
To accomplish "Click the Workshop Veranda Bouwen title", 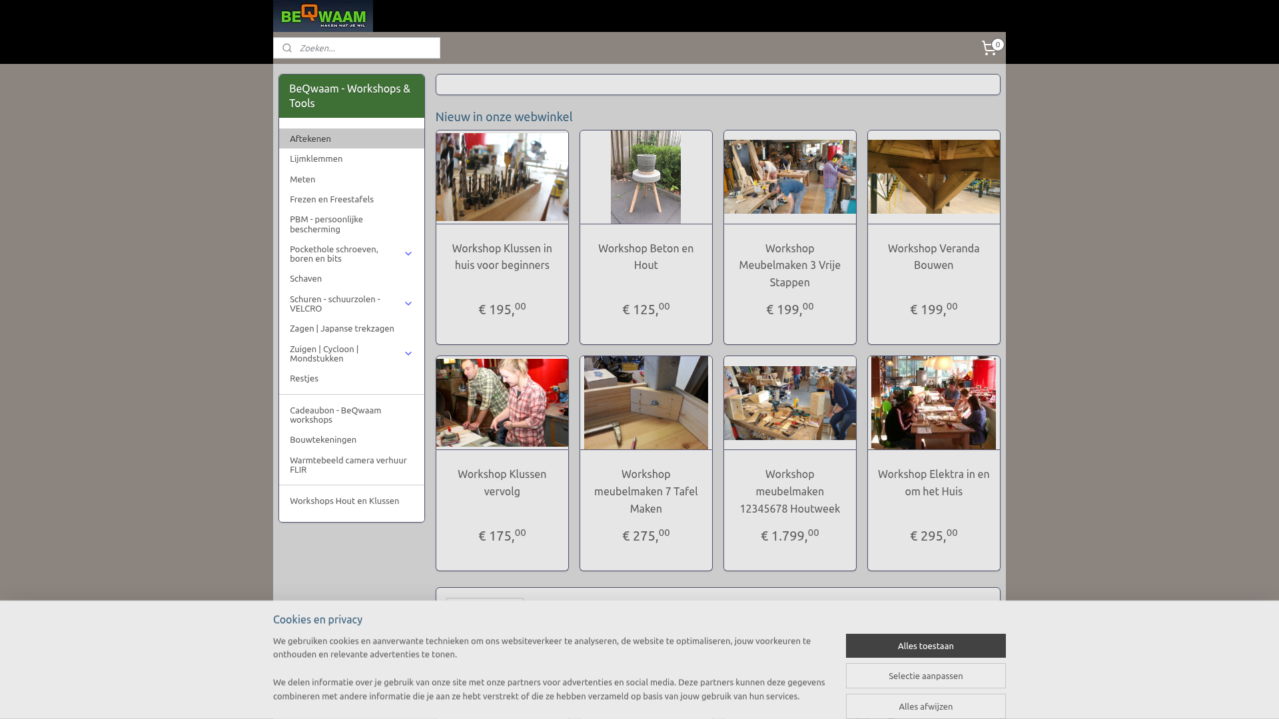I will point(934,256).
